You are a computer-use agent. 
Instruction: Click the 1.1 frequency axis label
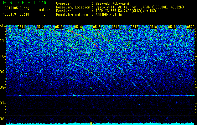(x=3, y=41)
